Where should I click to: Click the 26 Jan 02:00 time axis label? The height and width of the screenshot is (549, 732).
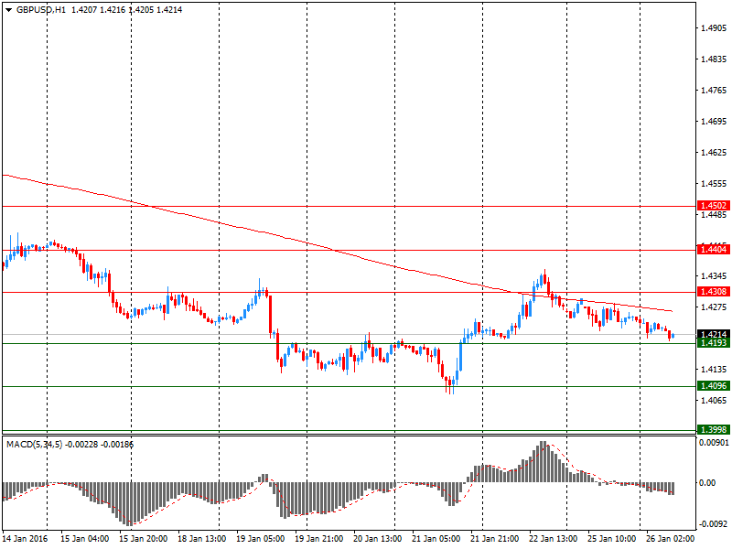pos(671,539)
